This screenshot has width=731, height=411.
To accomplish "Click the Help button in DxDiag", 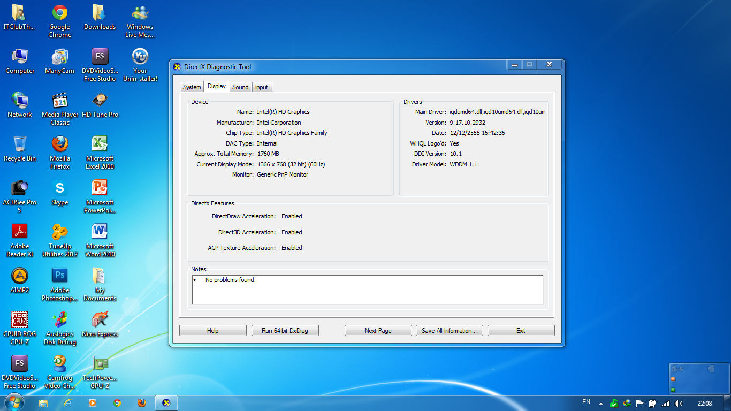I will (x=213, y=331).
